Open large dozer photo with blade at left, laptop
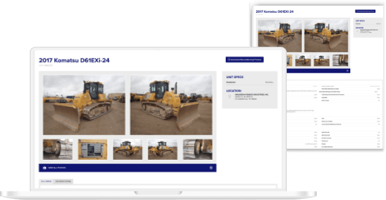 84,105
